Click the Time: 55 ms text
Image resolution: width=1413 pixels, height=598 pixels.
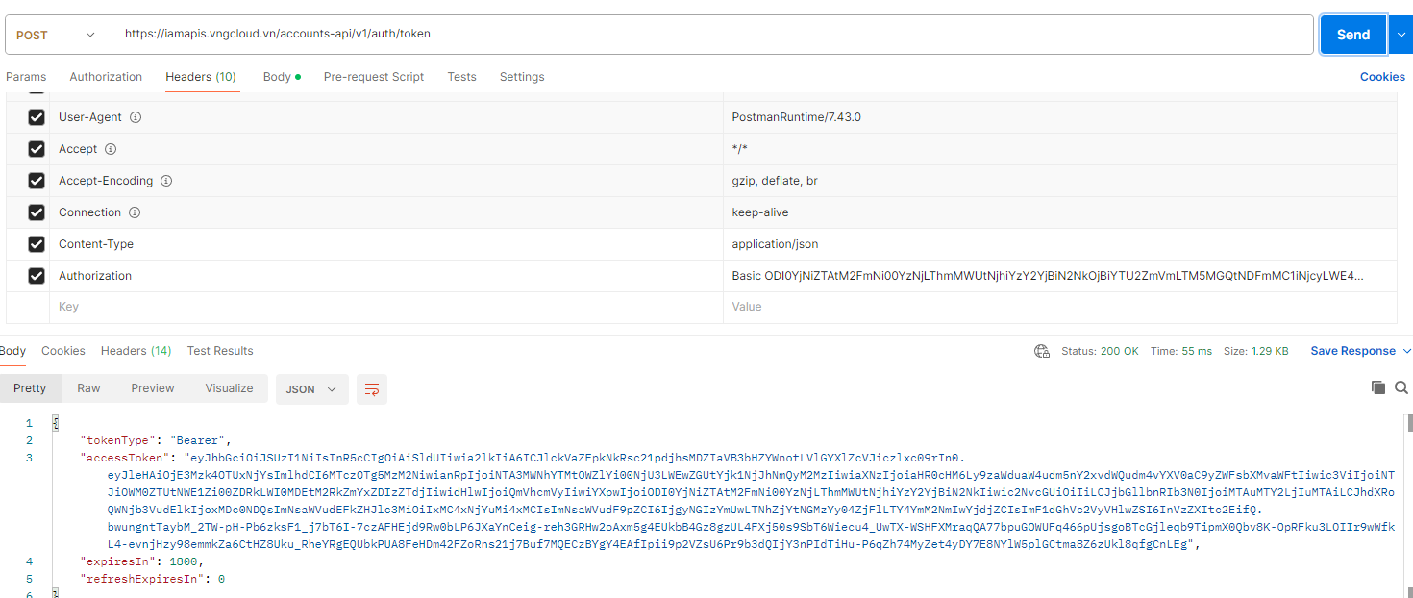click(1181, 351)
